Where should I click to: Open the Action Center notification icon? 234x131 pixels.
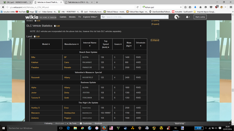click(220, 128)
